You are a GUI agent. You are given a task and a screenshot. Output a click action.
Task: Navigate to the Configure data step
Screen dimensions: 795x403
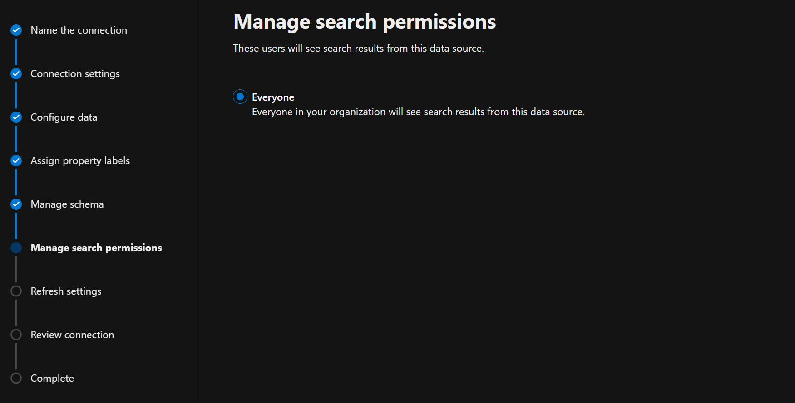[64, 117]
